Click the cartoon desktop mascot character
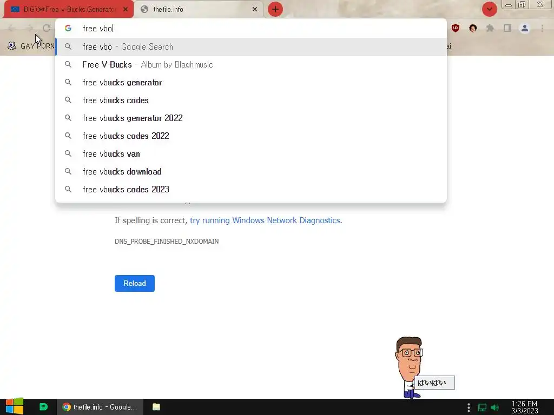Image resolution: width=554 pixels, height=415 pixels. (x=409, y=367)
